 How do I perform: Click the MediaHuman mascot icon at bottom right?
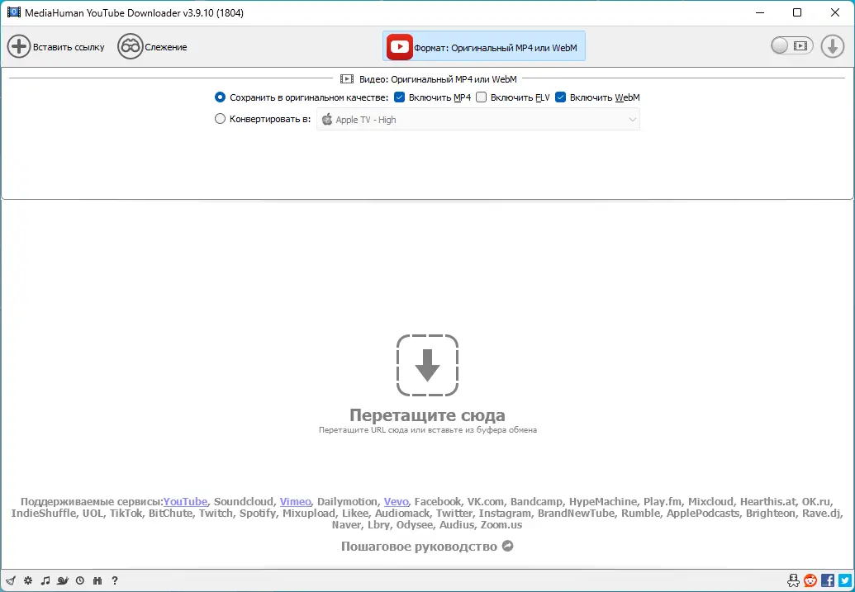coord(793,580)
